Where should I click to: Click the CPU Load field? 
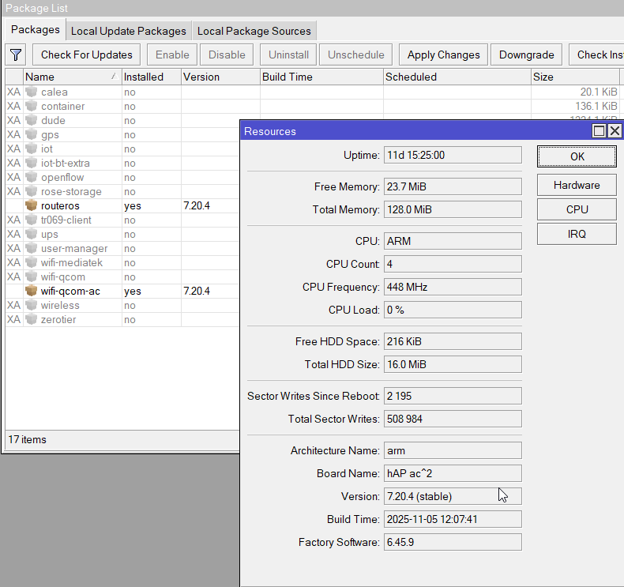pyautogui.click(x=453, y=310)
